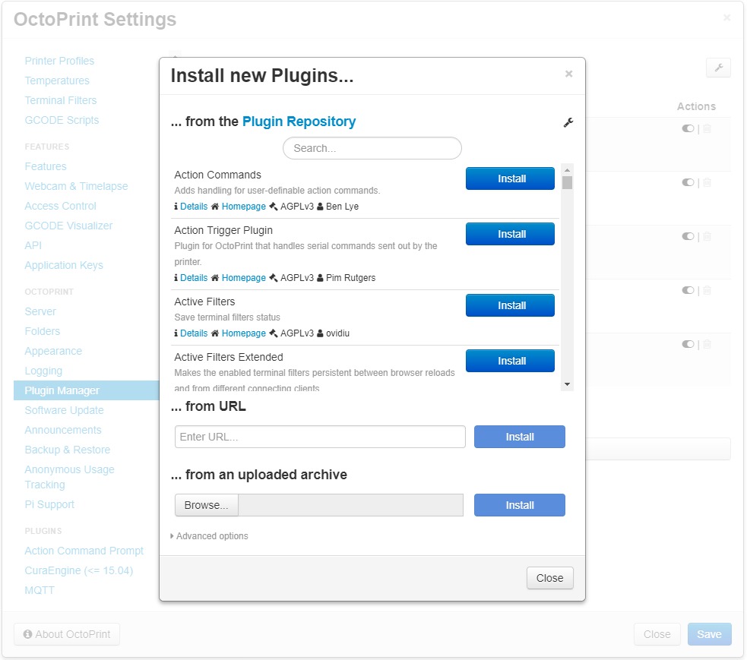
Task: Click the plugin list scrollbar up arrow
Action: [x=567, y=170]
